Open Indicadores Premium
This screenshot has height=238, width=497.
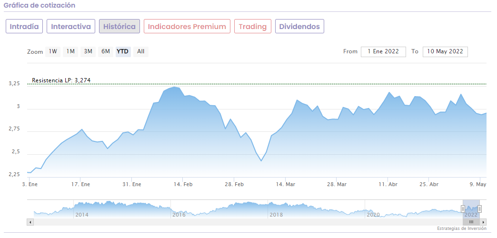(x=187, y=27)
